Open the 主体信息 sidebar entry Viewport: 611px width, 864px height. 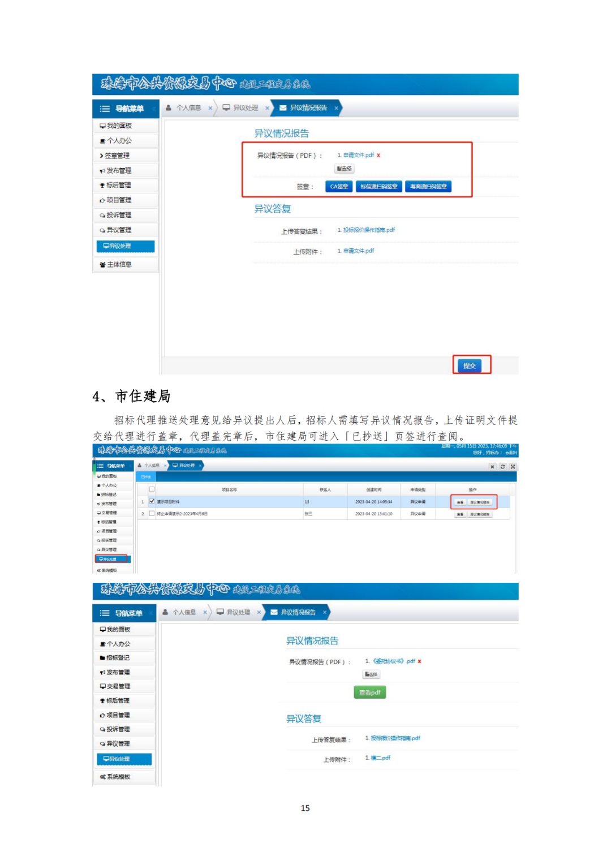pos(125,264)
